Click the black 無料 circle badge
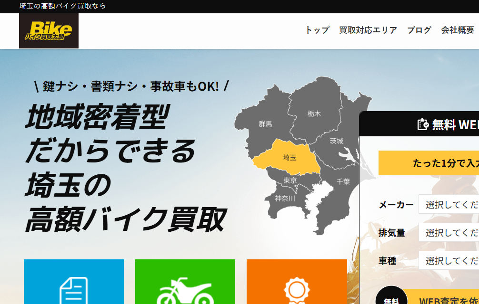Image resolution: width=479 pixels, height=304 pixels. [391, 298]
